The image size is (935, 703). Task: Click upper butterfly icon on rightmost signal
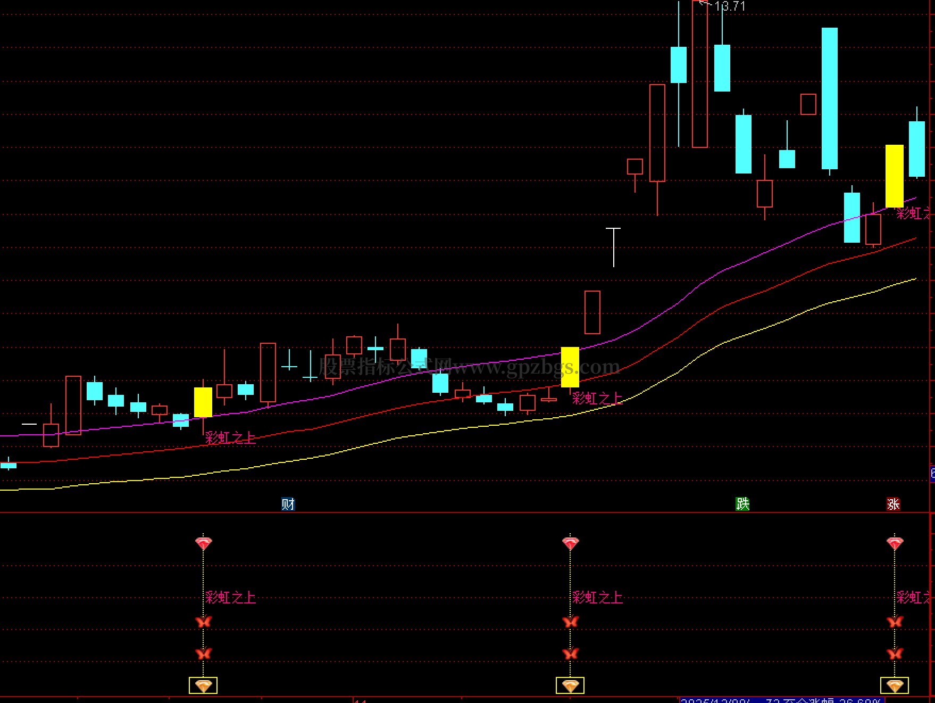click(x=895, y=622)
